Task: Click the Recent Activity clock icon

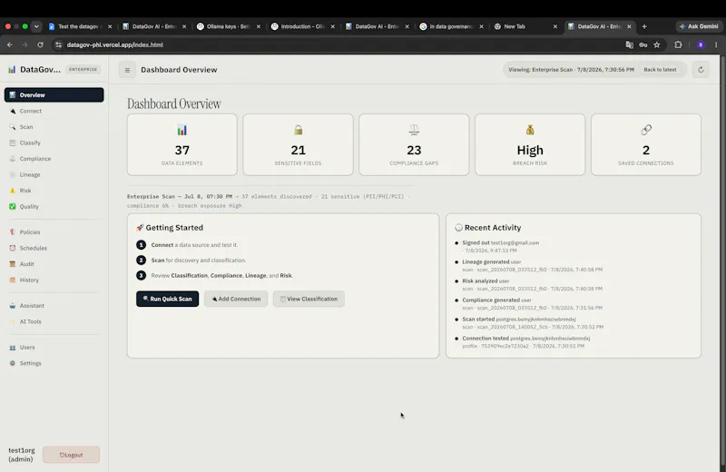Action: click(458, 228)
